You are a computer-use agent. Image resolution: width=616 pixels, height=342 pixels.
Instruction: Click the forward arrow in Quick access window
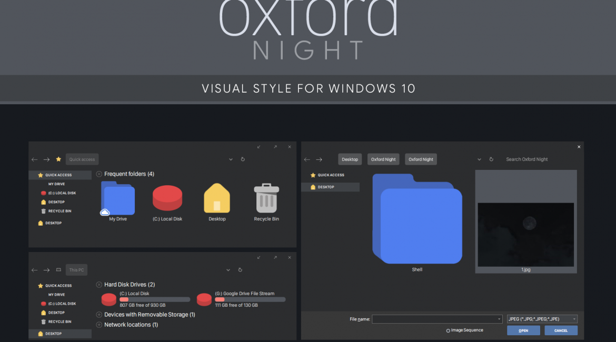(46, 159)
